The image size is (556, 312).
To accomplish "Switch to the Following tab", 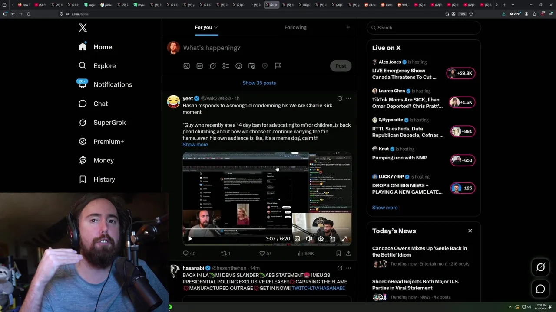I will (x=295, y=27).
